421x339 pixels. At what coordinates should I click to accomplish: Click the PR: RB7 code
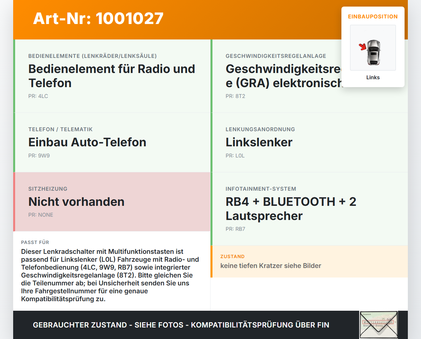pyautogui.click(x=235, y=229)
